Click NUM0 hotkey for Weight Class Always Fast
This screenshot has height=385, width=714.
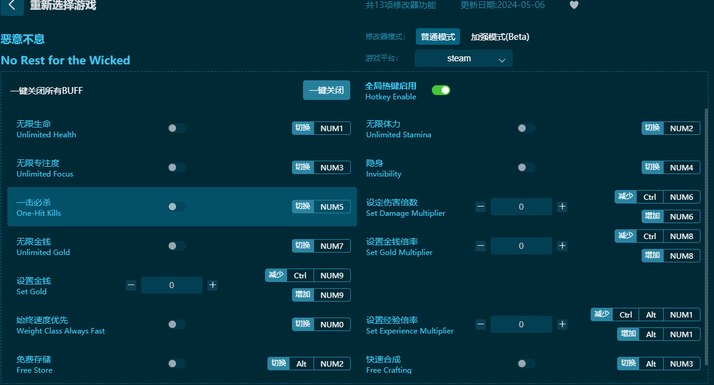click(332, 324)
